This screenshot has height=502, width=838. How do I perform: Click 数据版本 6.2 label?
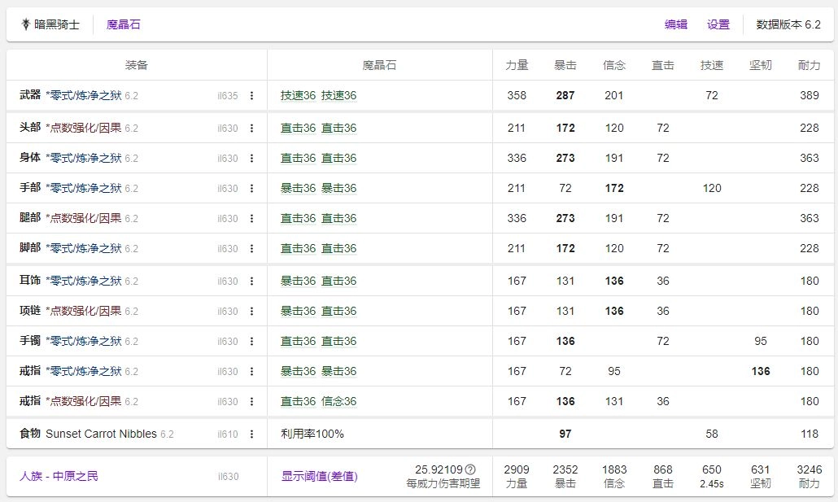point(788,24)
